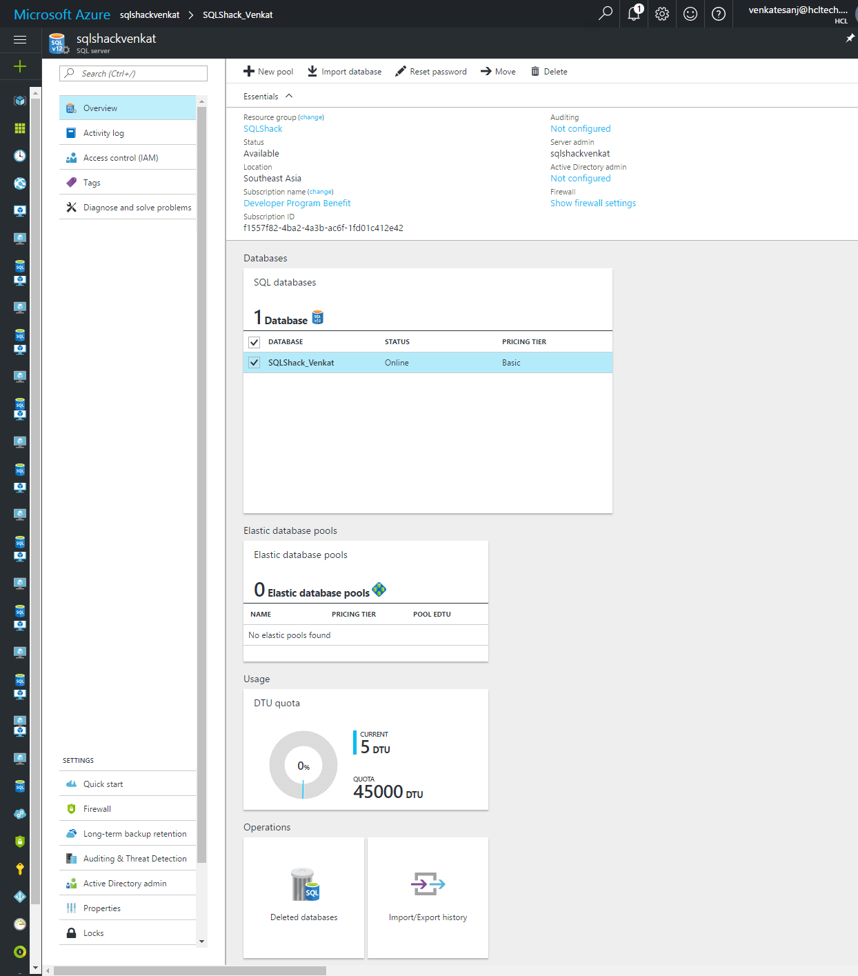
Task: Click the SQL server icon beside sqlshackvenkat title
Action: 59,44
